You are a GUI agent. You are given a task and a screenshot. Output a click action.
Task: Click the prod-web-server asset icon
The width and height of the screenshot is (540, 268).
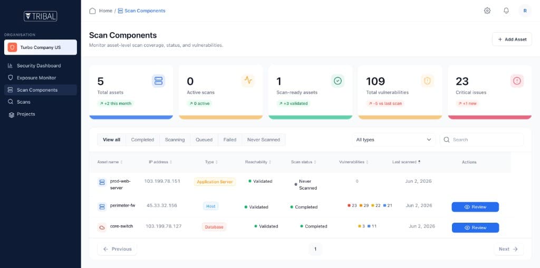click(102, 182)
